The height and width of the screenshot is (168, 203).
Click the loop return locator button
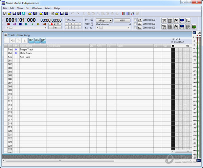pos(139,28)
